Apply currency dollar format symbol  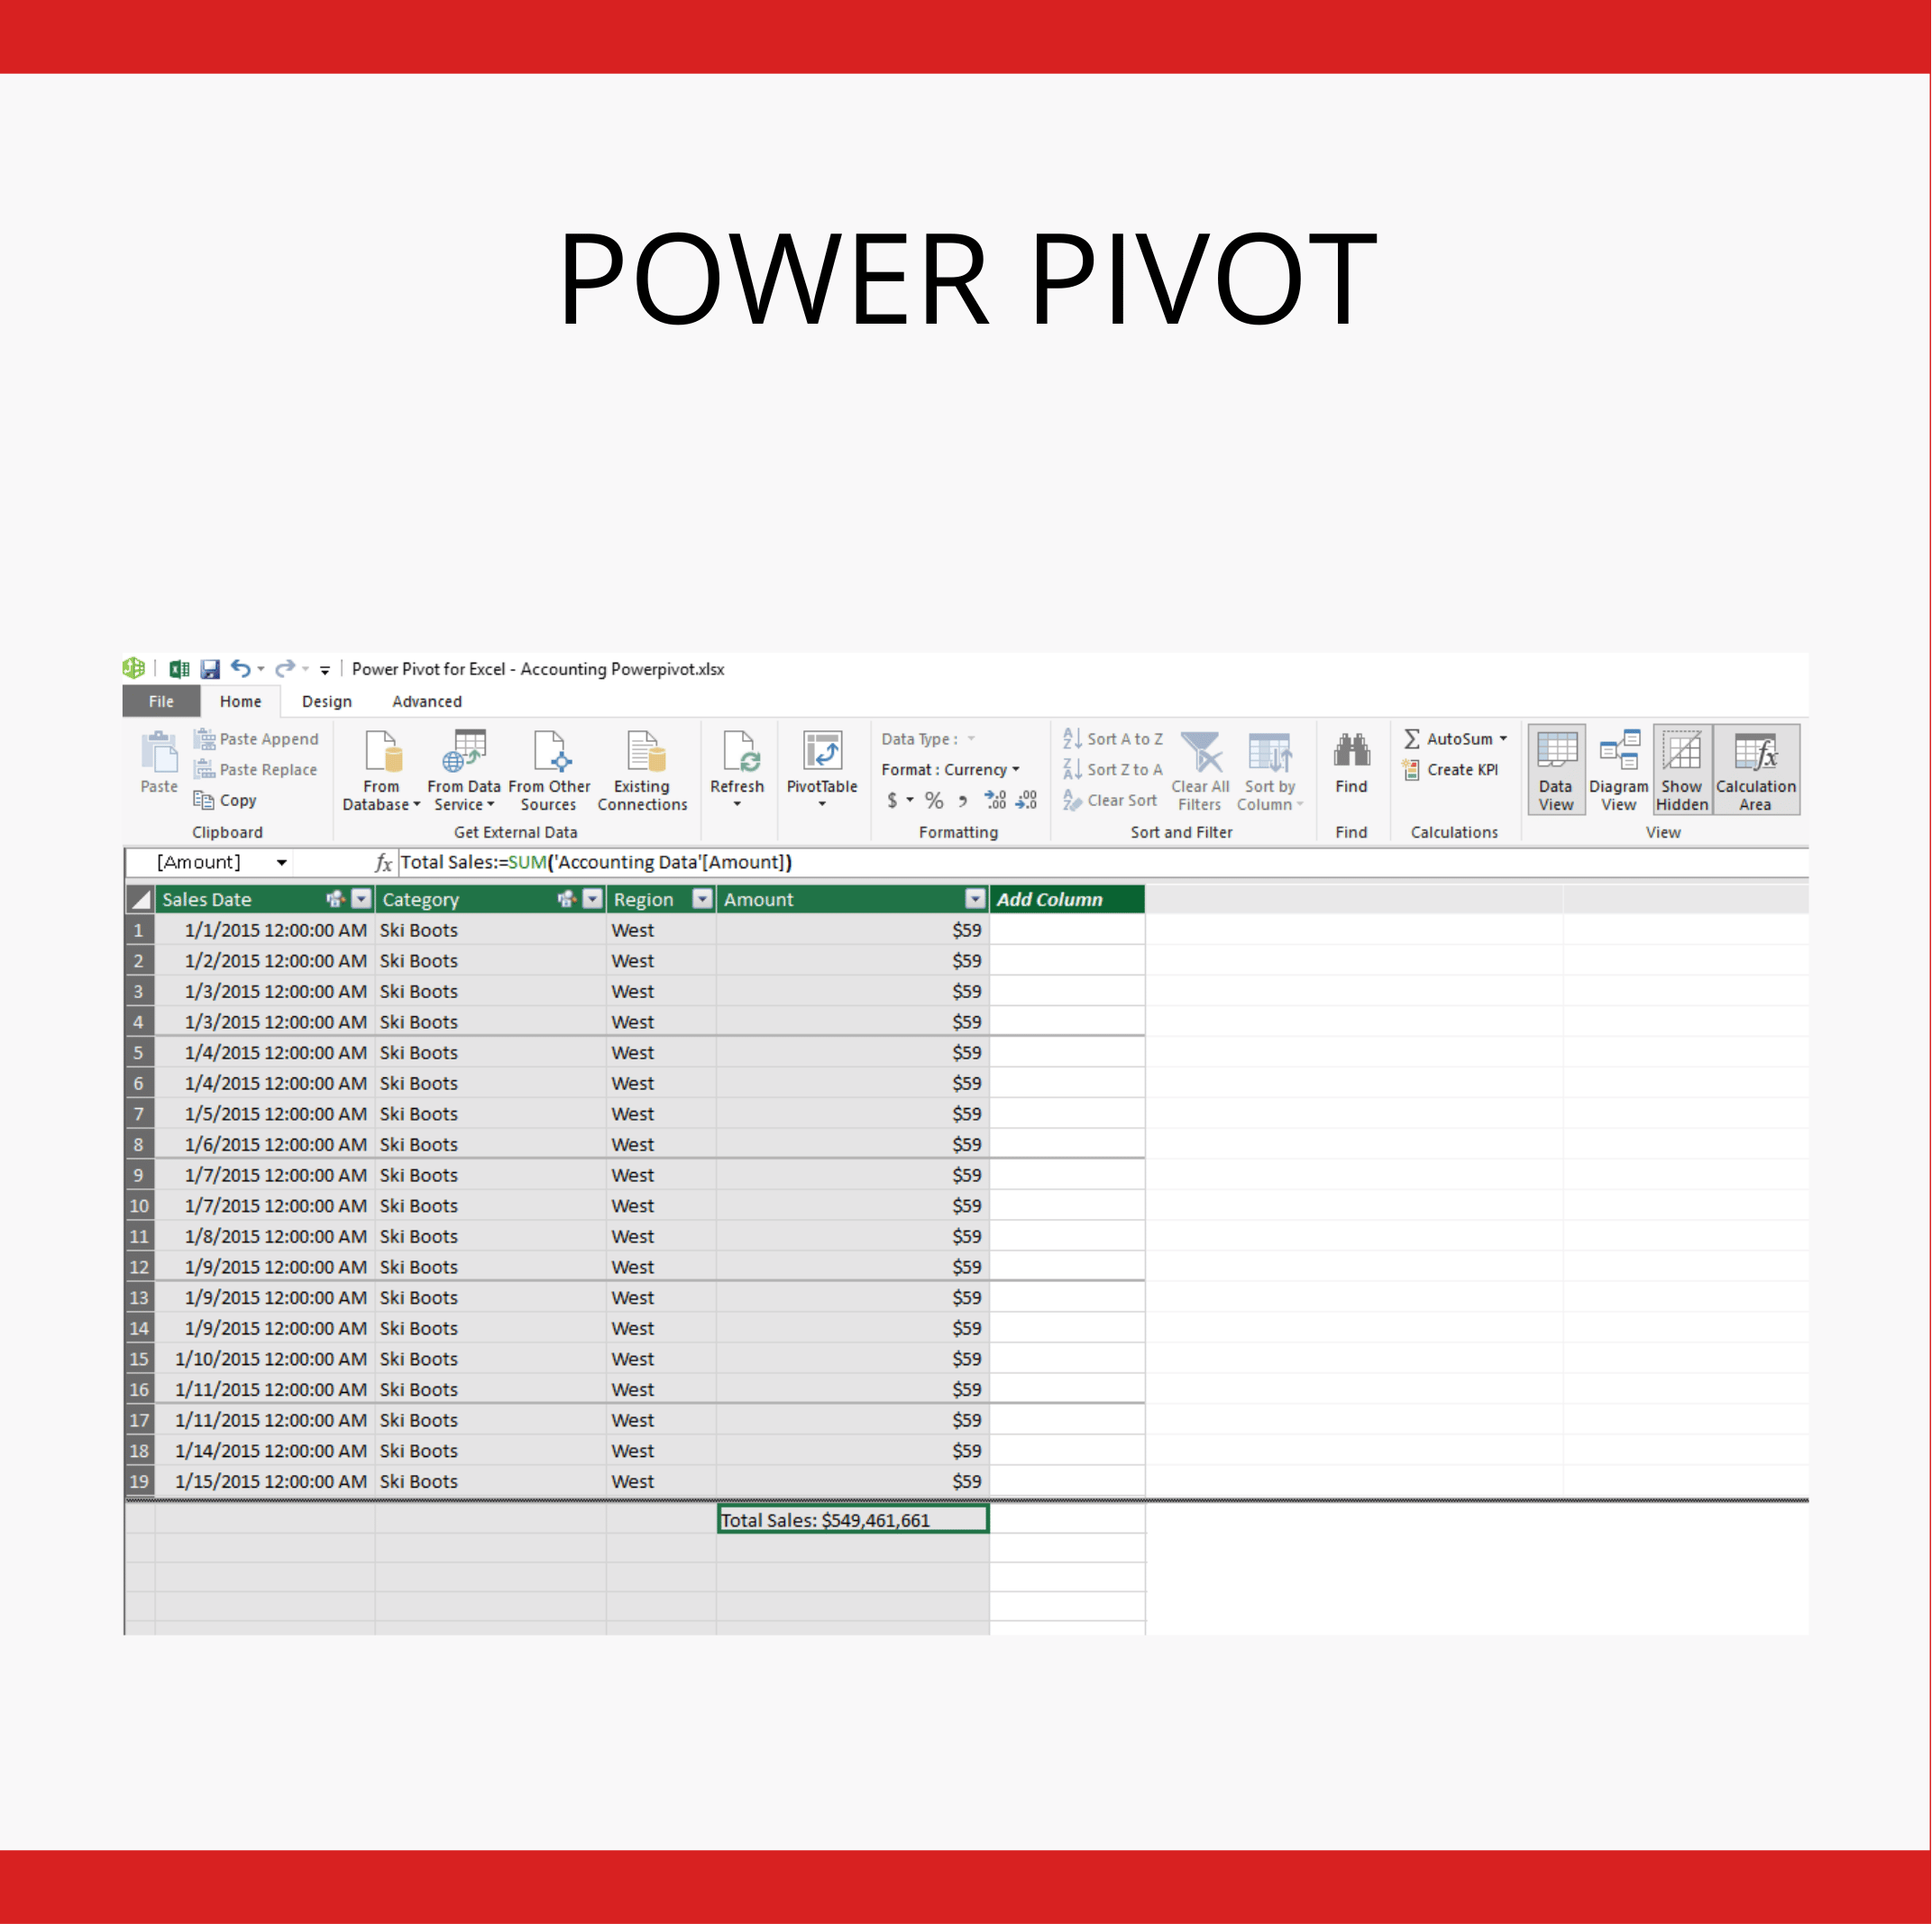pos(892,800)
